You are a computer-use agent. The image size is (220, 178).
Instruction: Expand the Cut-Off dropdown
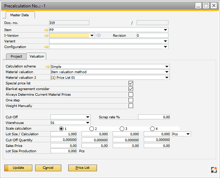pos(88,117)
